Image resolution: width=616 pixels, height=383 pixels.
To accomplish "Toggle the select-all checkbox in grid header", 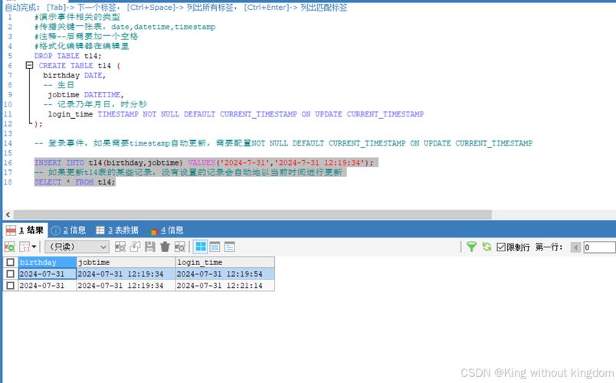I will point(11,263).
